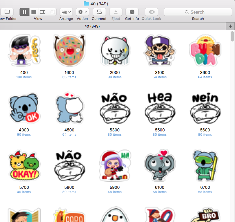235x222 pixels.
Task: Select the white ghost bird folder
Action: tap(115, 214)
